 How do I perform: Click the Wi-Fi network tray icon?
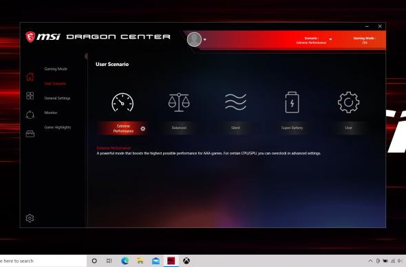point(393,261)
